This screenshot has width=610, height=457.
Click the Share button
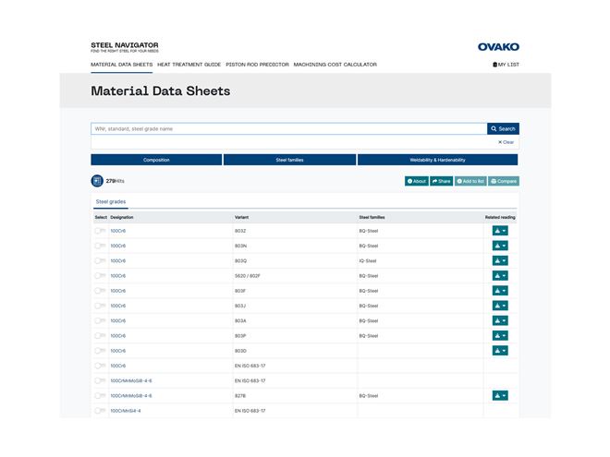coord(441,181)
